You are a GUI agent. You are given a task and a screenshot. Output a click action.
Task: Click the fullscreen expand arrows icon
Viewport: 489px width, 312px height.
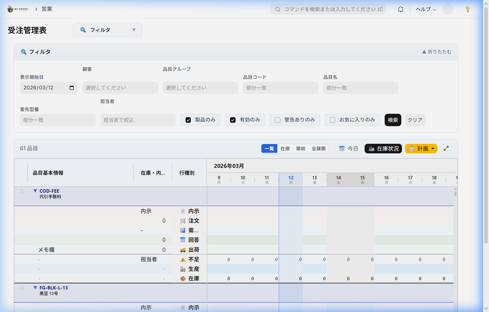pos(446,148)
